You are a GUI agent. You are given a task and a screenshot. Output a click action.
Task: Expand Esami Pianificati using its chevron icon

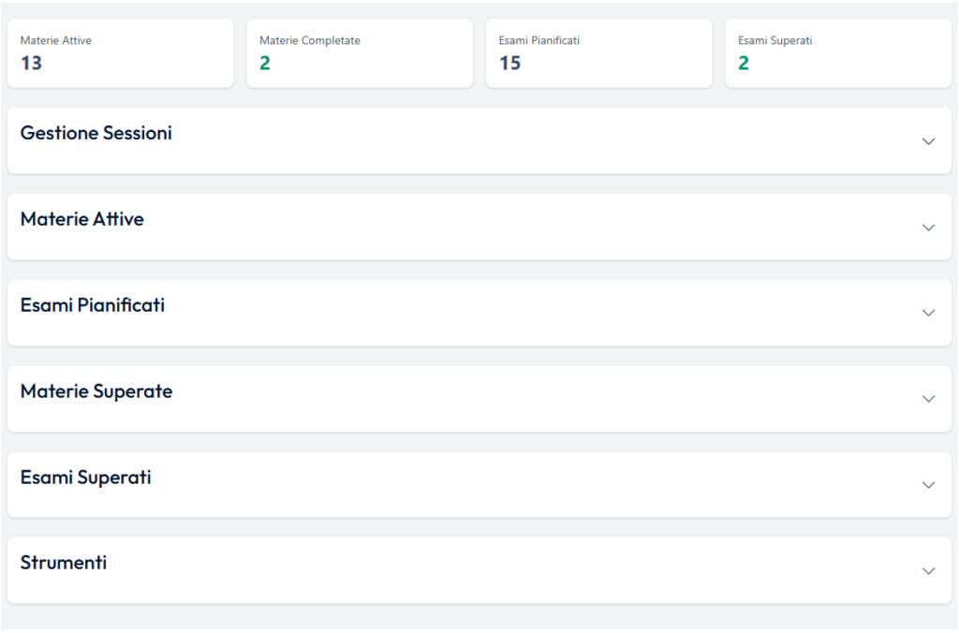(x=928, y=313)
